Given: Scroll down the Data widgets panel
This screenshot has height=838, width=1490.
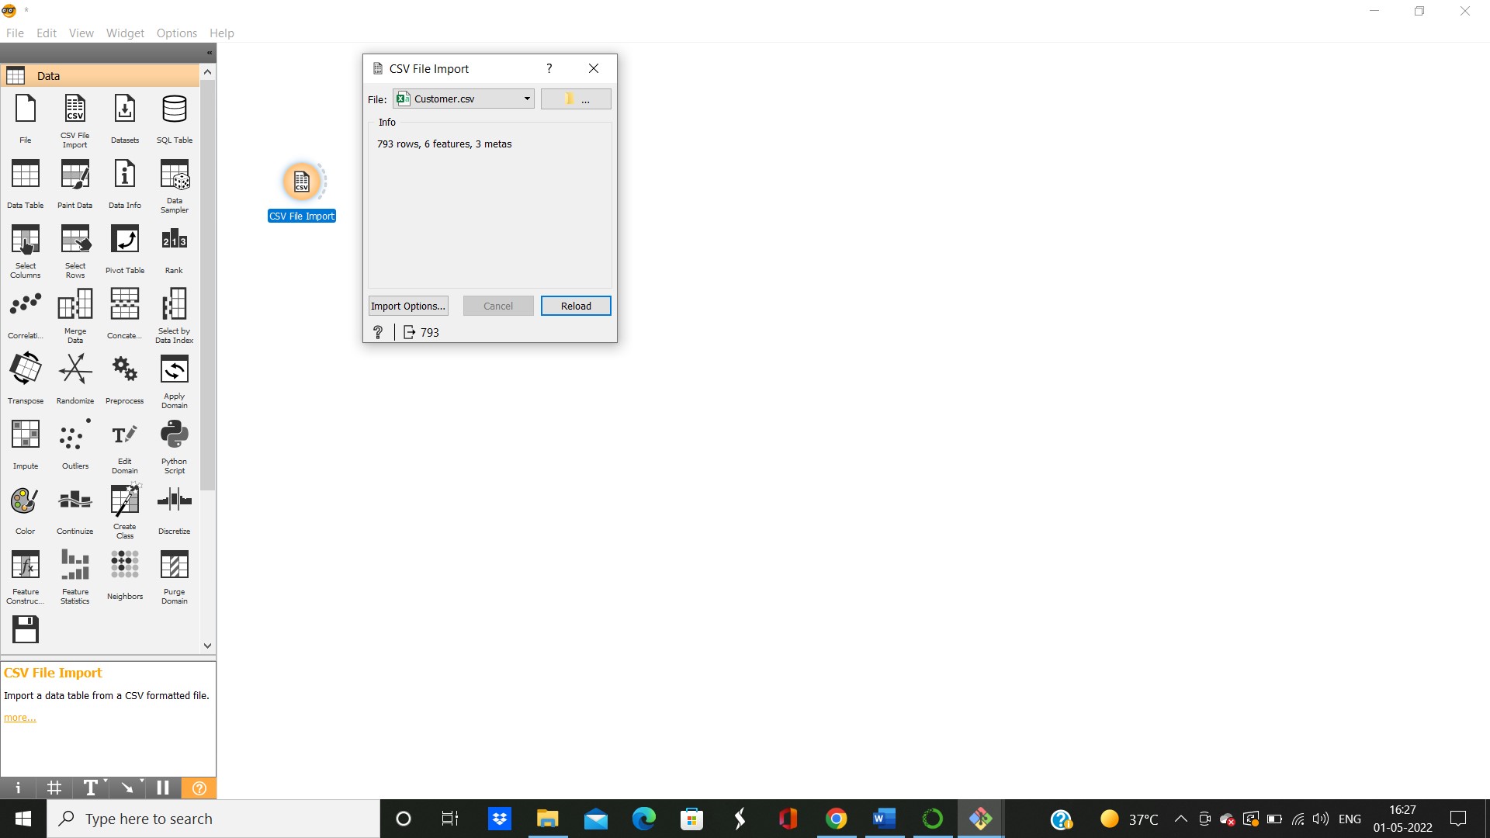Looking at the screenshot, I should (208, 646).
